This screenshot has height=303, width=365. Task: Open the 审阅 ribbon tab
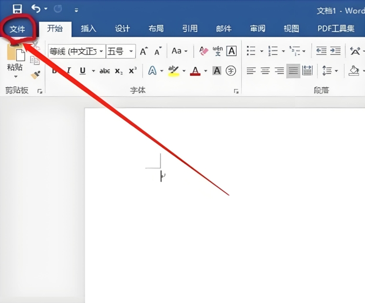(258, 29)
